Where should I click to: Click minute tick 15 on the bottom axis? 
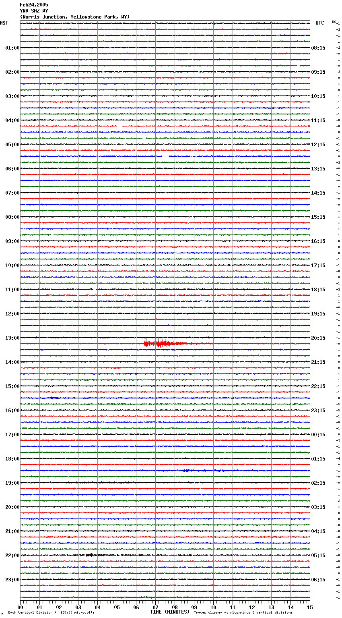point(310,607)
